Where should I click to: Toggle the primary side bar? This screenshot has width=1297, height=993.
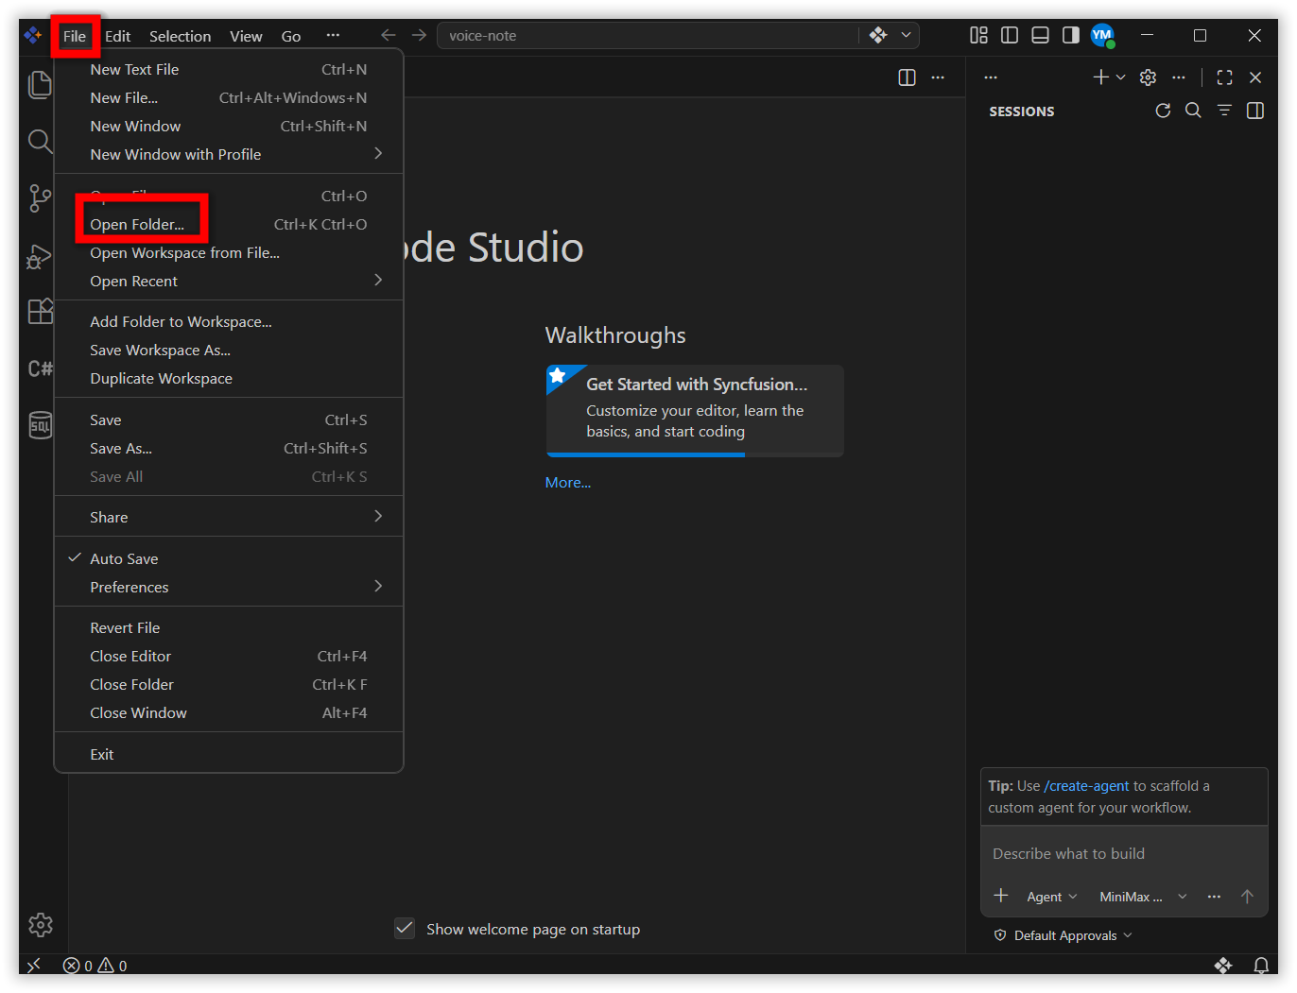pos(1010,35)
